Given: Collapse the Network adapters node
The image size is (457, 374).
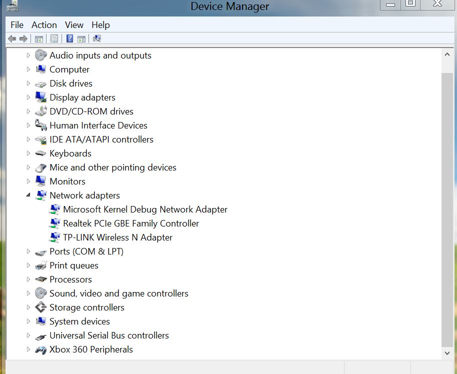Looking at the screenshot, I should coord(28,194).
